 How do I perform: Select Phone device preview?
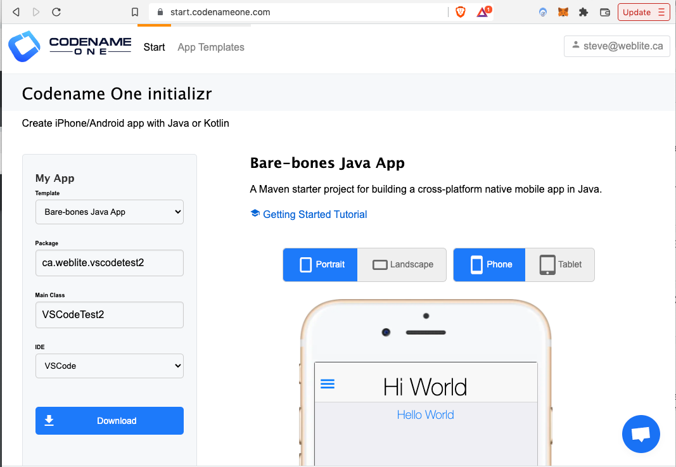490,264
